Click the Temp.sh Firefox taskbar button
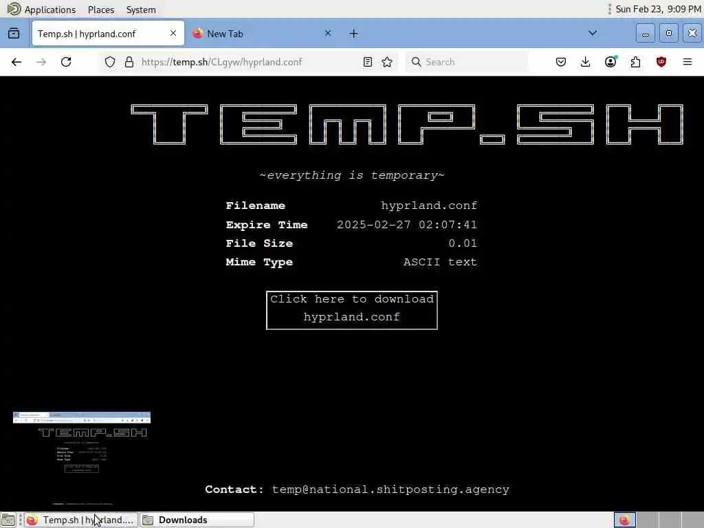Viewport: 704px width, 528px height. (x=81, y=520)
